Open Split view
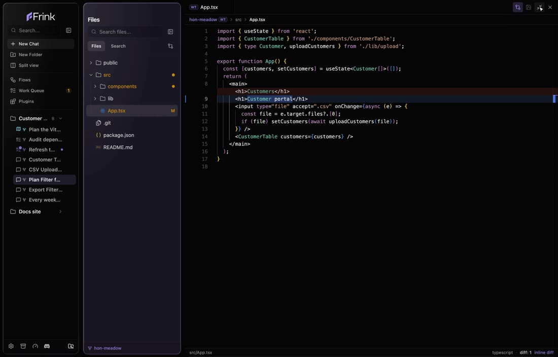This screenshot has width=558, height=357. (x=41, y=65)
